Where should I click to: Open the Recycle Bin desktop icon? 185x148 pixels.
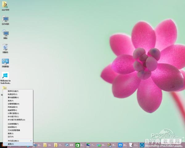tap(5, 48)
